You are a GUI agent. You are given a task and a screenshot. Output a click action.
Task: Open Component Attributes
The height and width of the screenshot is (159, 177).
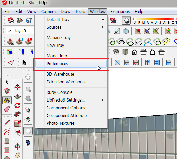pos(71,116)
